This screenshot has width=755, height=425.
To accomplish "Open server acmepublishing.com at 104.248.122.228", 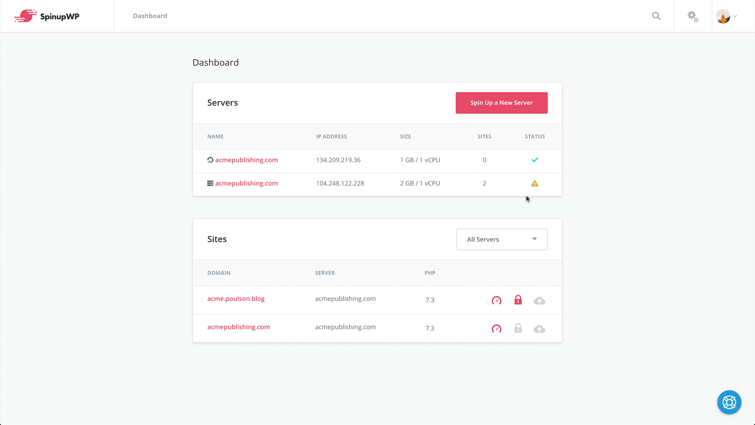I will [x=246, y=183].
